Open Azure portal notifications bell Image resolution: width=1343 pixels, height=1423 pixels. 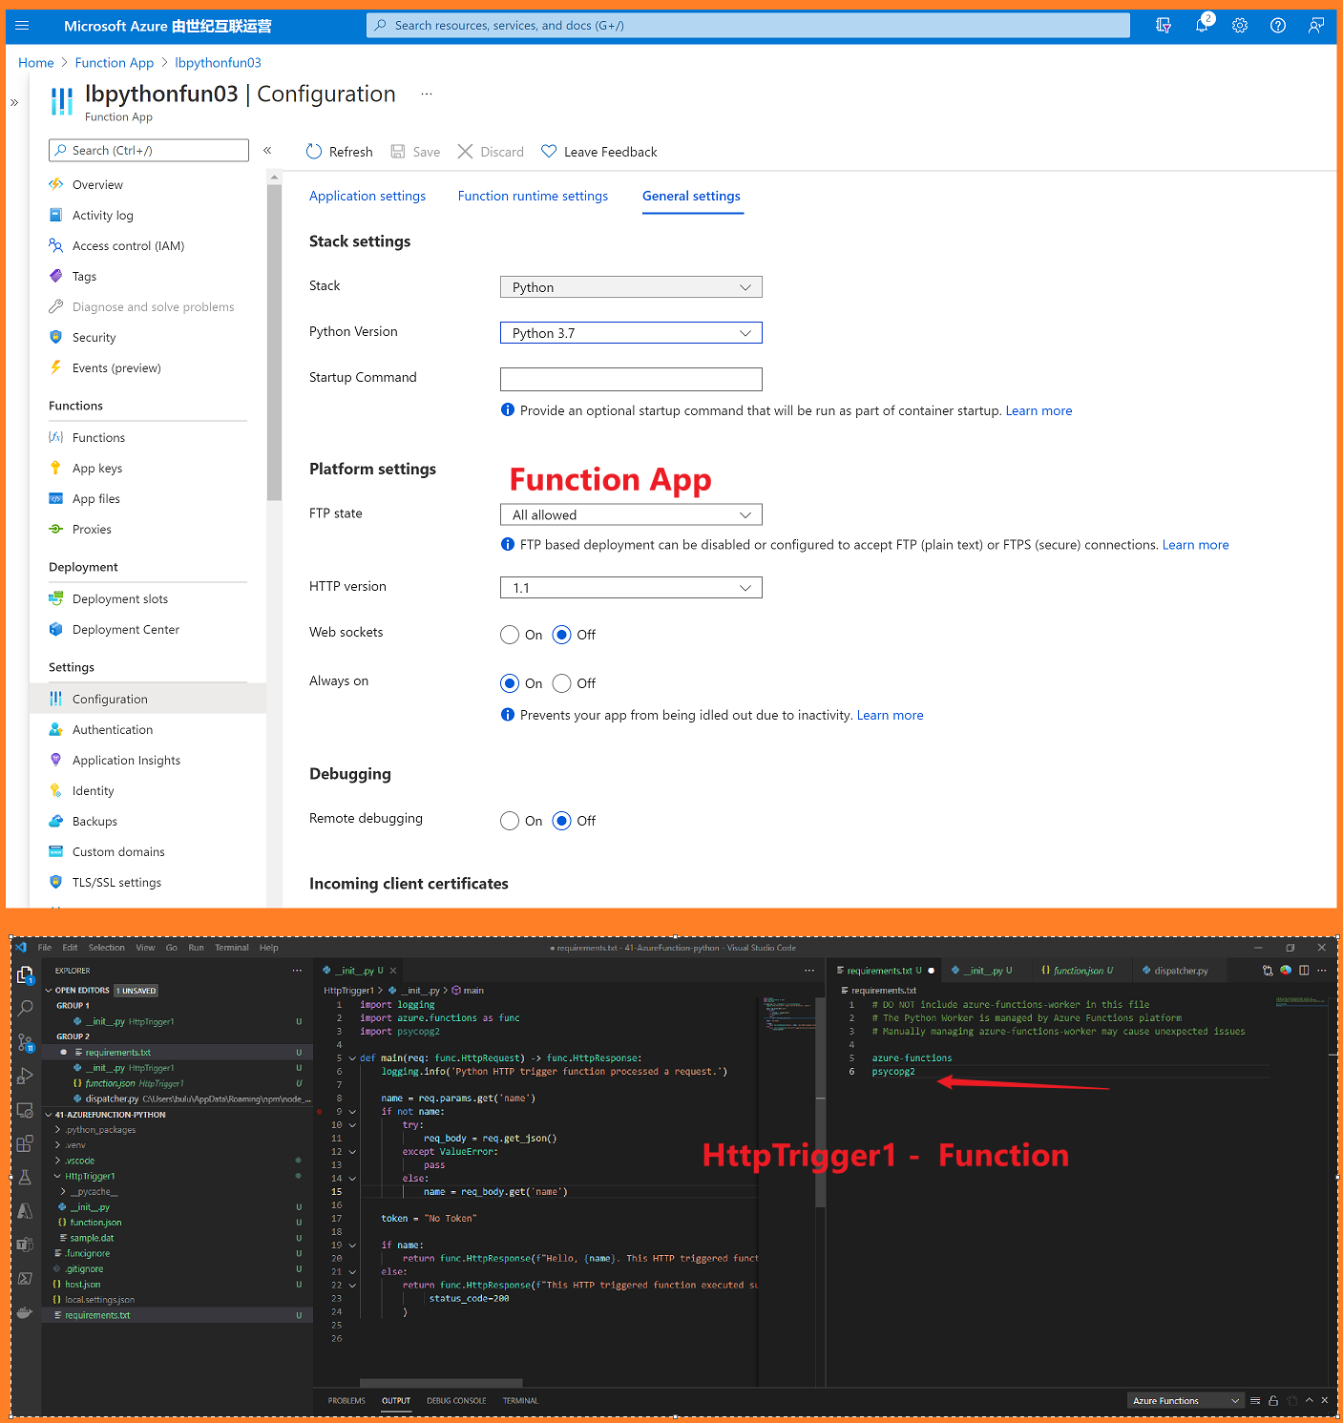click(1202, 25)
